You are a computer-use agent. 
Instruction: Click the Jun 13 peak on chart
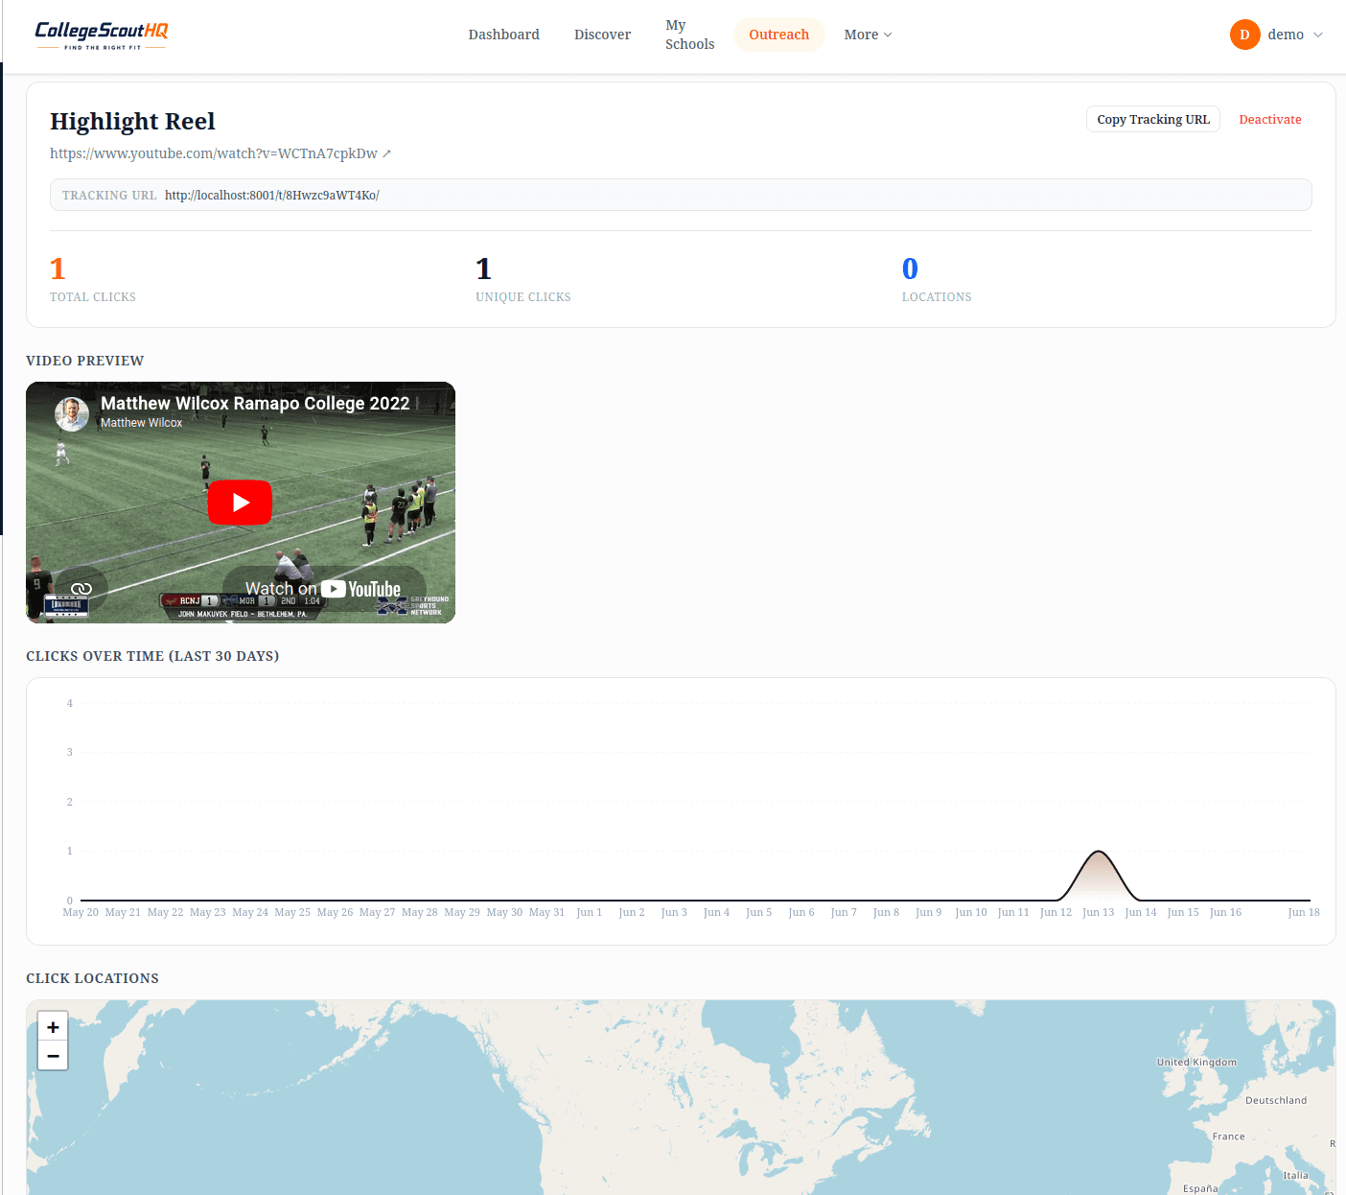[x=1099, y=852]
